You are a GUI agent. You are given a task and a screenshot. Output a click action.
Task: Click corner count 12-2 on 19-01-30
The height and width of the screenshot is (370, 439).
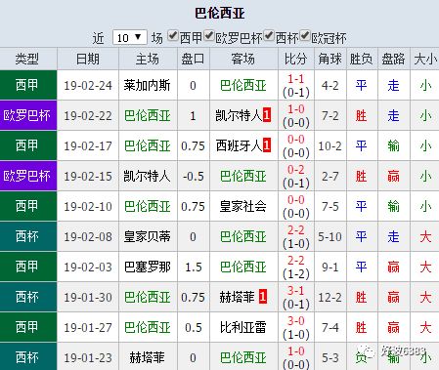[329, 298]
